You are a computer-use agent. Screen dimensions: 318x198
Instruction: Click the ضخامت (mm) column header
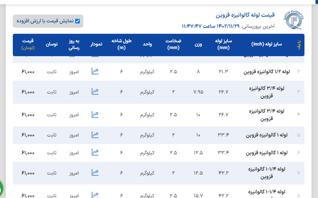[x=173, y=44]
